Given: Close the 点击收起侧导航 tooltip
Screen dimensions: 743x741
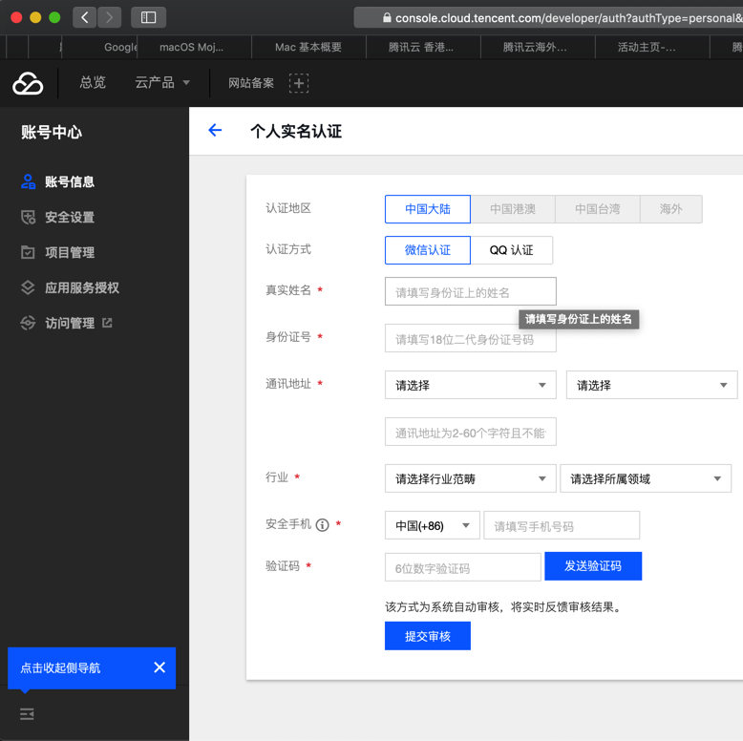Looking at the screenshot, I should point(159,667).
